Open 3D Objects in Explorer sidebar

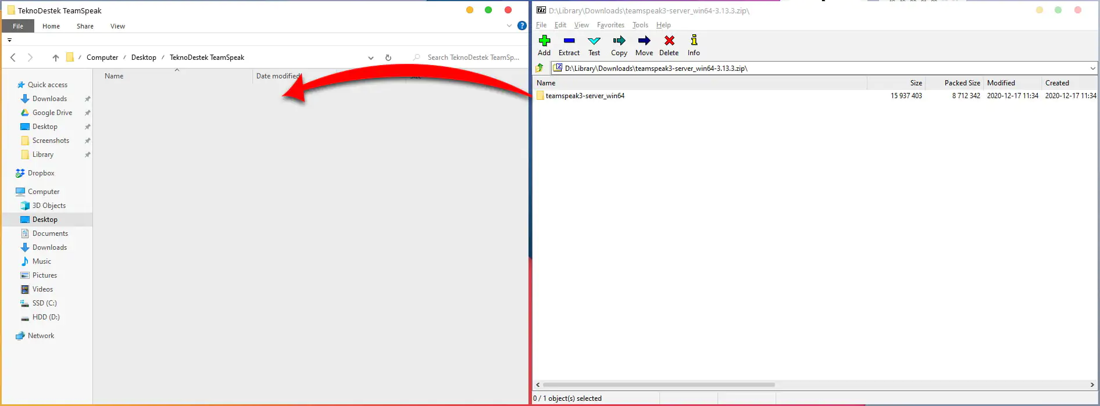tap(49, 206)
